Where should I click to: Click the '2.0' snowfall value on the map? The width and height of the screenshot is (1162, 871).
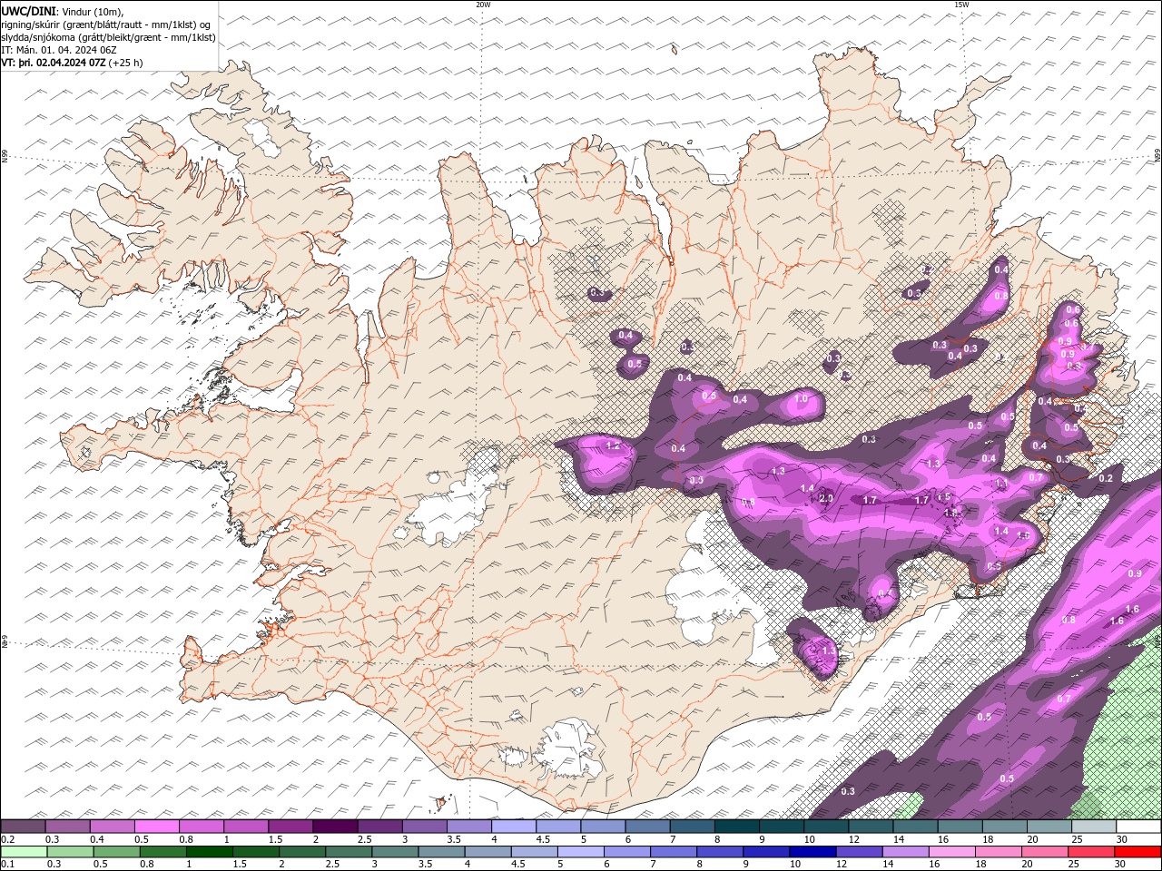click(826, 498)
